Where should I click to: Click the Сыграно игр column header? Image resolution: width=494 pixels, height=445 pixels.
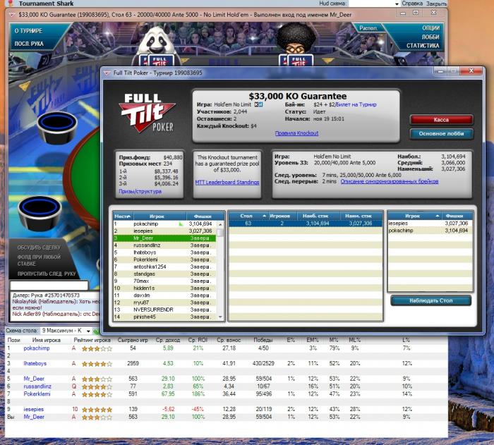(133, 341)
